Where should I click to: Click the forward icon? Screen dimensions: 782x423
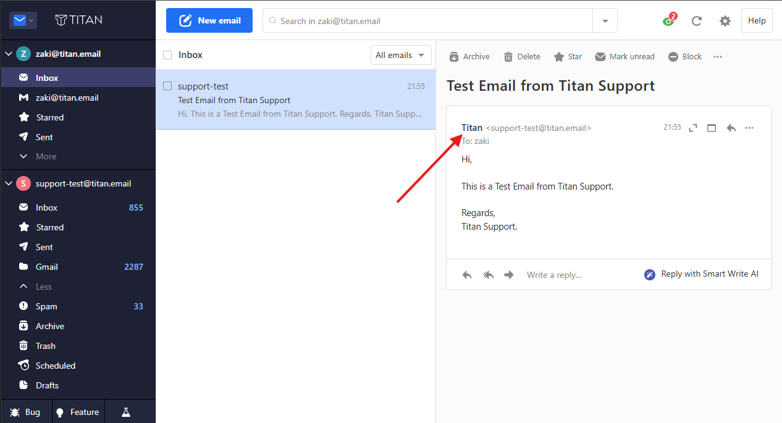pyautogui.click(x=509, y=275)
